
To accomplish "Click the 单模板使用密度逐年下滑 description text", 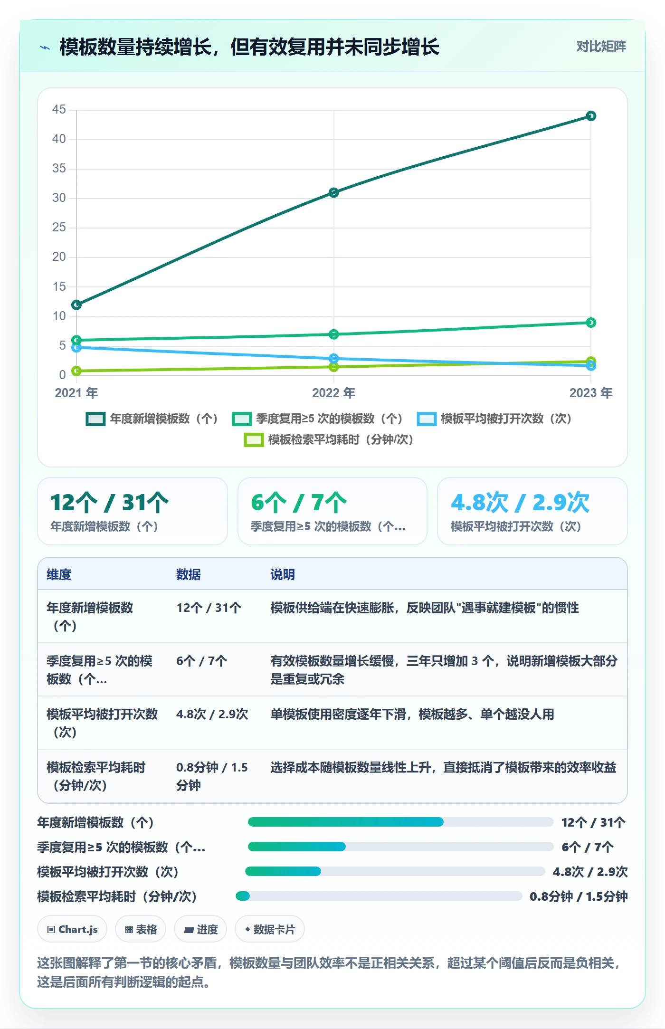I will click(412, 714).
